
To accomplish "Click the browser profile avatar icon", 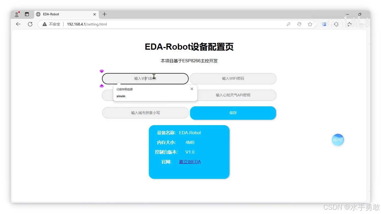I will click(16, 14).
